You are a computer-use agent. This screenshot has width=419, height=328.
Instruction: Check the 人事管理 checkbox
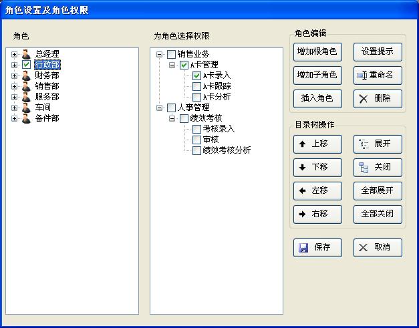[x=171, y=108]
